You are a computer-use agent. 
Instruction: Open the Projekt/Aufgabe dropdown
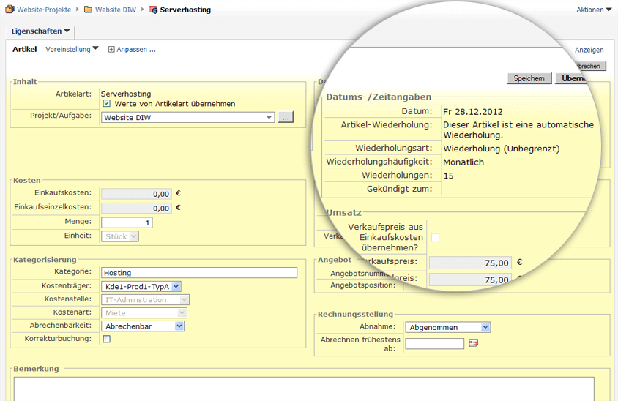coord(269,117)
